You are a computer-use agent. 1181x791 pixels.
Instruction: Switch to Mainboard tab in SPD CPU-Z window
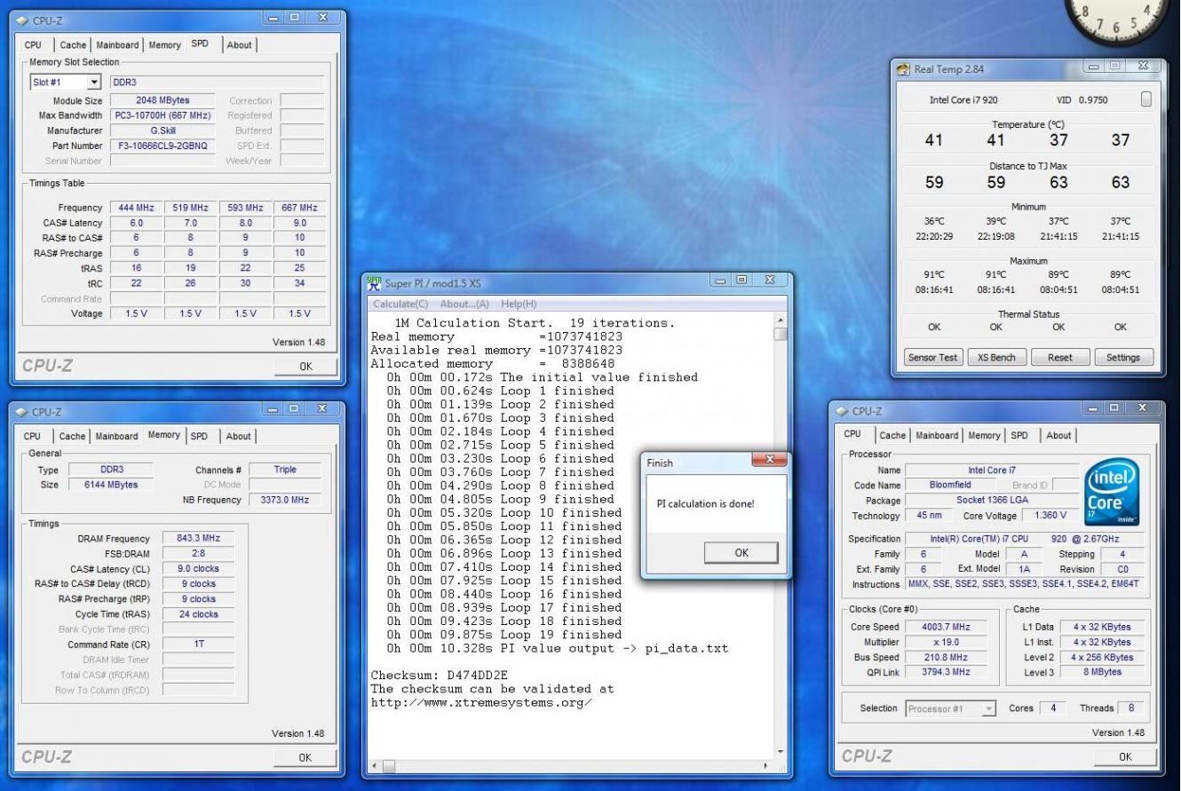tap(117, 45)
